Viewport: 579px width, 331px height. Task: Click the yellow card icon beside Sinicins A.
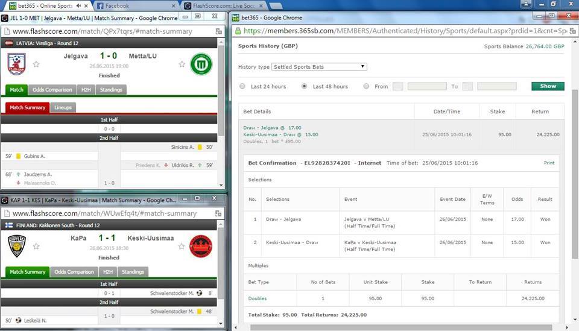200,147
